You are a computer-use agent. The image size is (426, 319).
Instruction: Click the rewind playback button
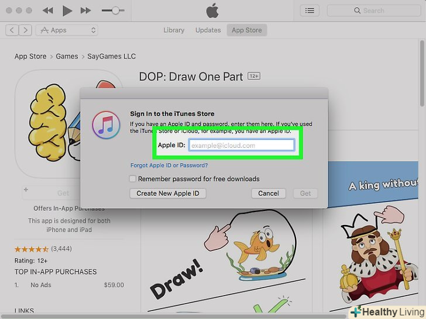click(x=48, y=11)
